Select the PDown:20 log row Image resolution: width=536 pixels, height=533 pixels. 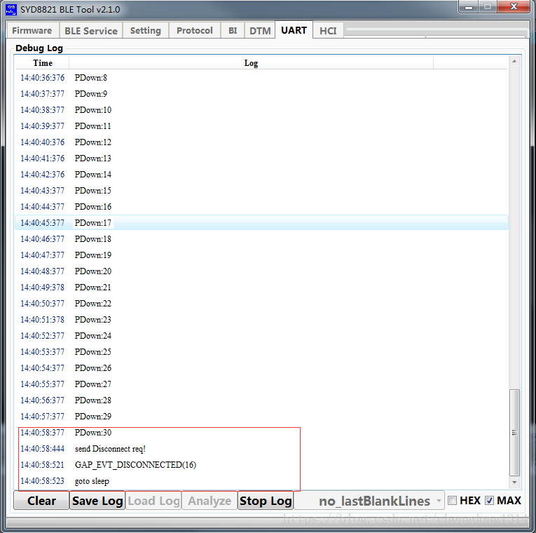click(x=261, y=271)
